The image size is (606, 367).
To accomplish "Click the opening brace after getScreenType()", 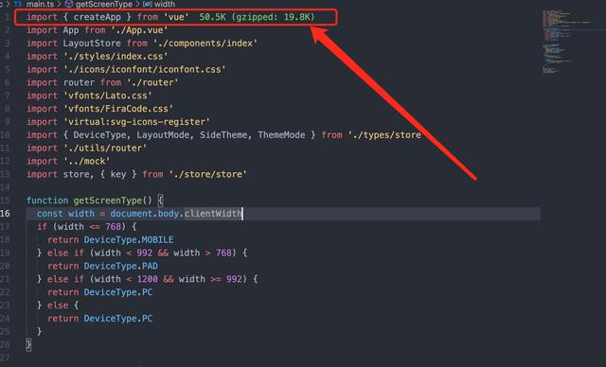I will [161, 201].
